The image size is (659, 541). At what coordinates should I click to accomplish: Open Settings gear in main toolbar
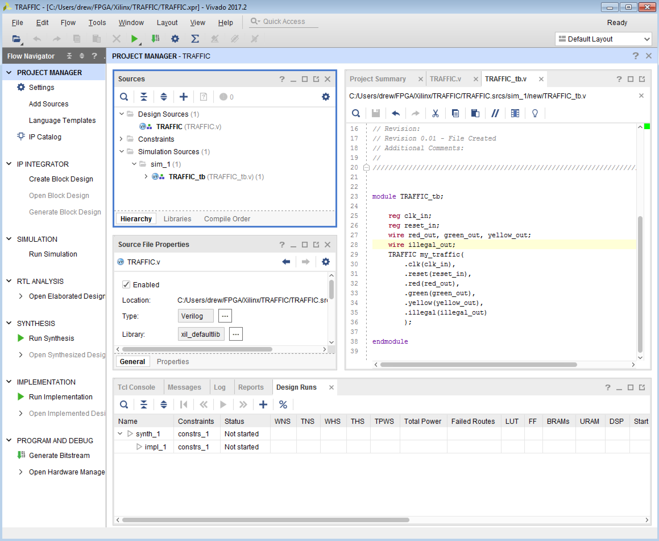(175, 39)
